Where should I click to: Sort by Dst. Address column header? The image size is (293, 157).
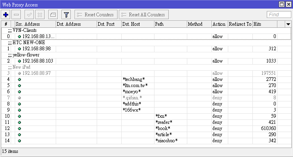76,24
